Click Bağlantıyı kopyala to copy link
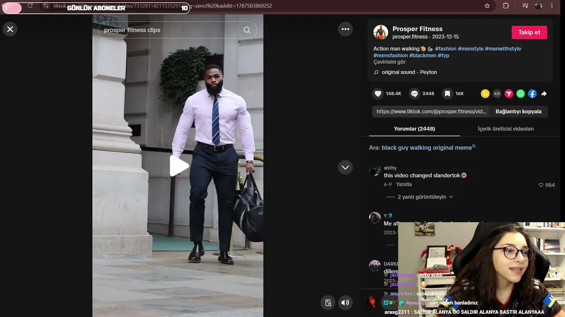 click(518, 111)
